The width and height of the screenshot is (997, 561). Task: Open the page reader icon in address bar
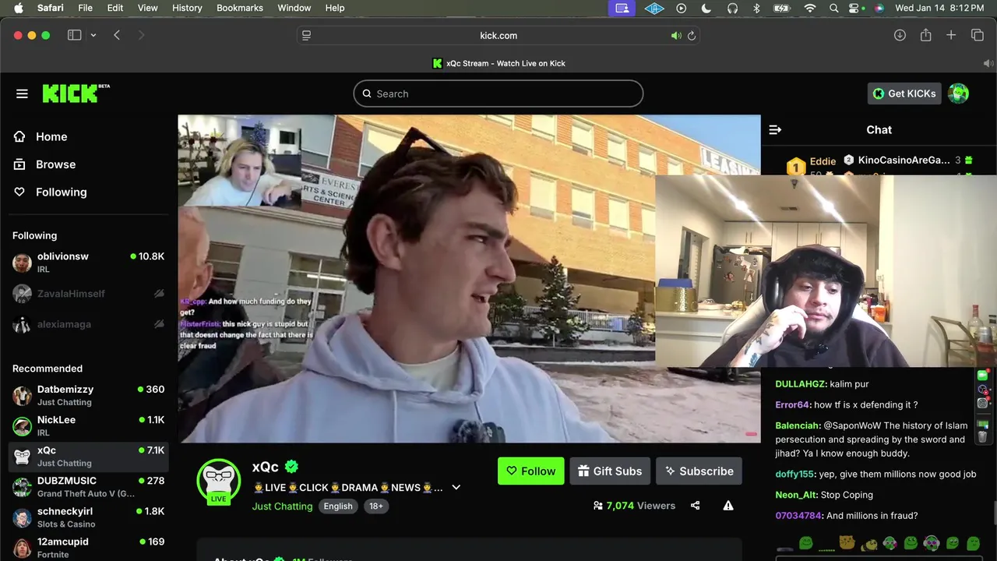[307, 36]
